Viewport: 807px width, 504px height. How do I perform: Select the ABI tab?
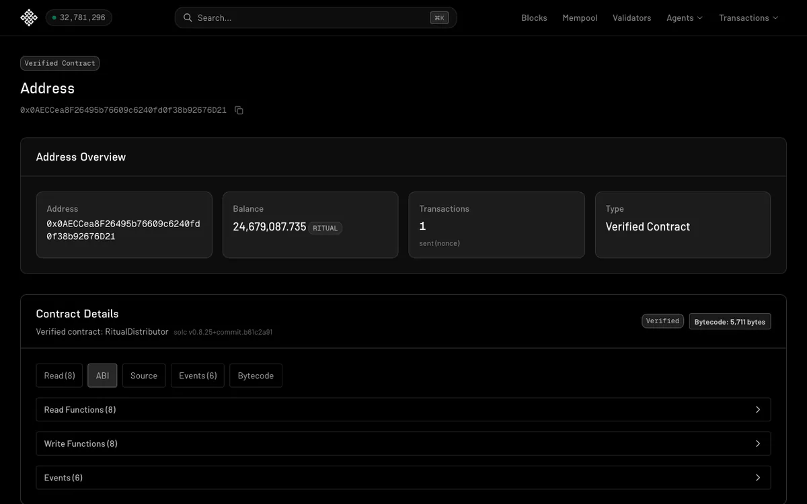click(102, 376)
